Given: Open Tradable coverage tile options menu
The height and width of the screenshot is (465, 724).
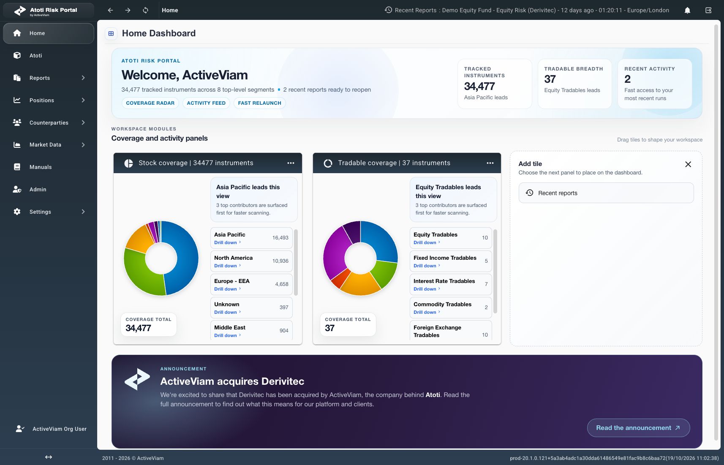Looking at the screenshot, I should tap(490, 163).
